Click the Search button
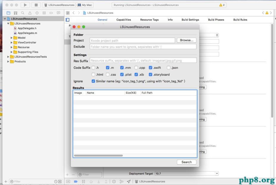 coord(186,162)
